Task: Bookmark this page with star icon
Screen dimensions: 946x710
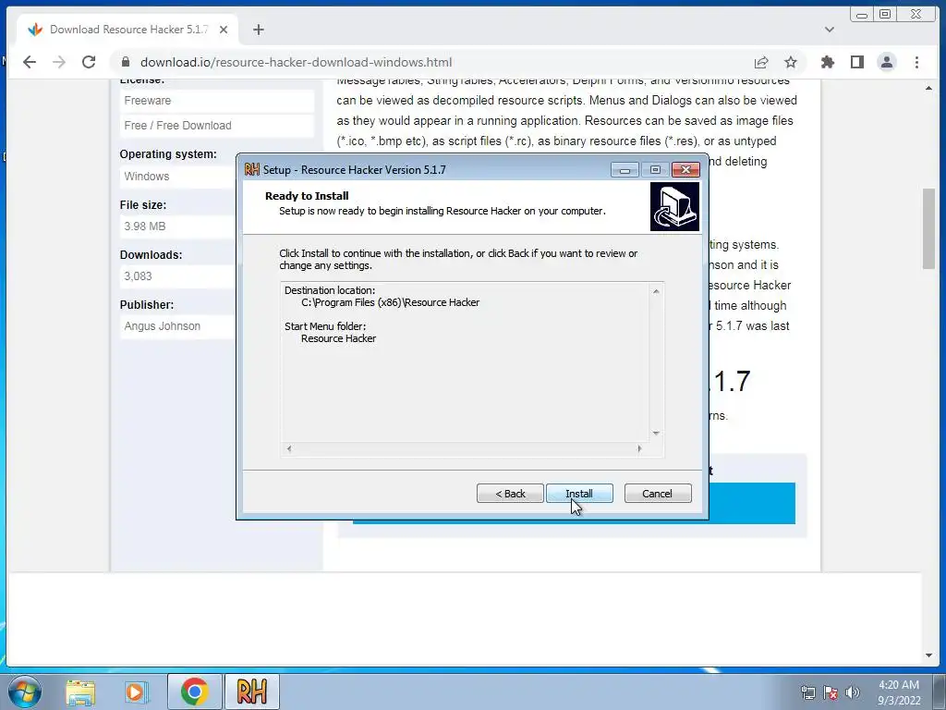Action: (791, 62)
